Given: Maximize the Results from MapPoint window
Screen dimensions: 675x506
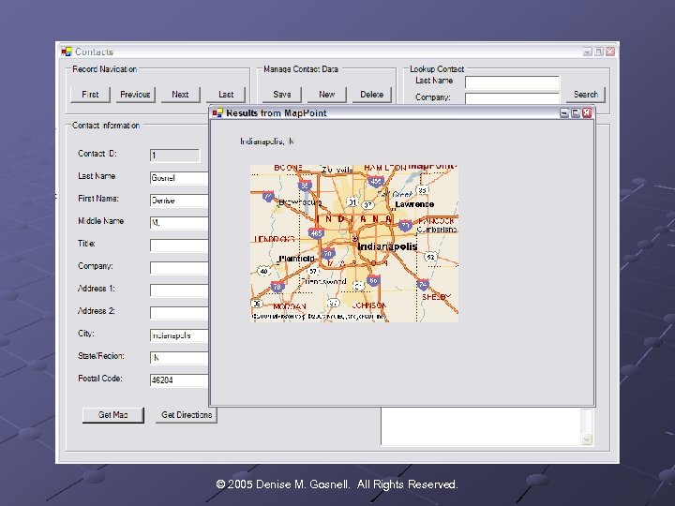Looking at the screenshot, I should [576, 113].
